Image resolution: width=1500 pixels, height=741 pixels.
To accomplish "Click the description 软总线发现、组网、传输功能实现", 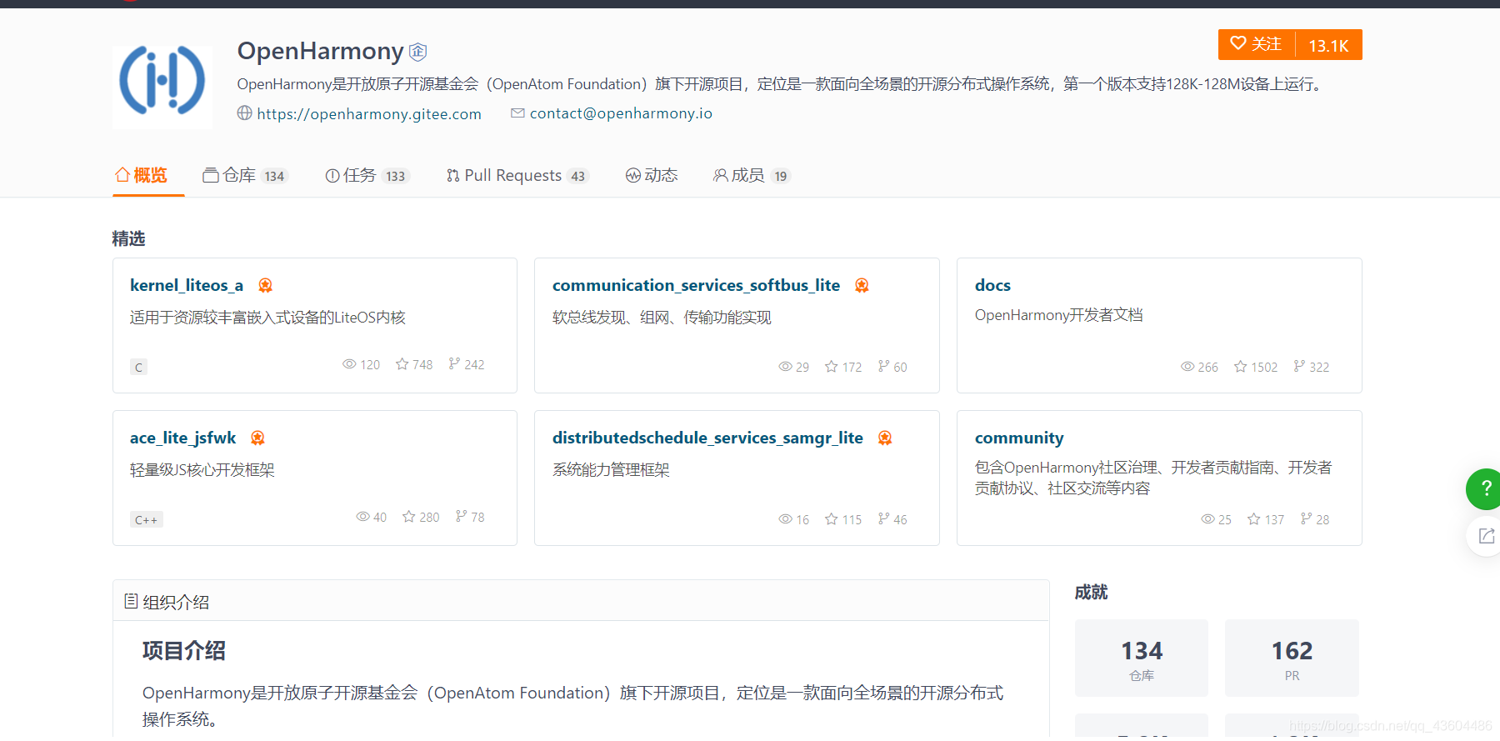I will pyautogui.click(x=662, y=318).
